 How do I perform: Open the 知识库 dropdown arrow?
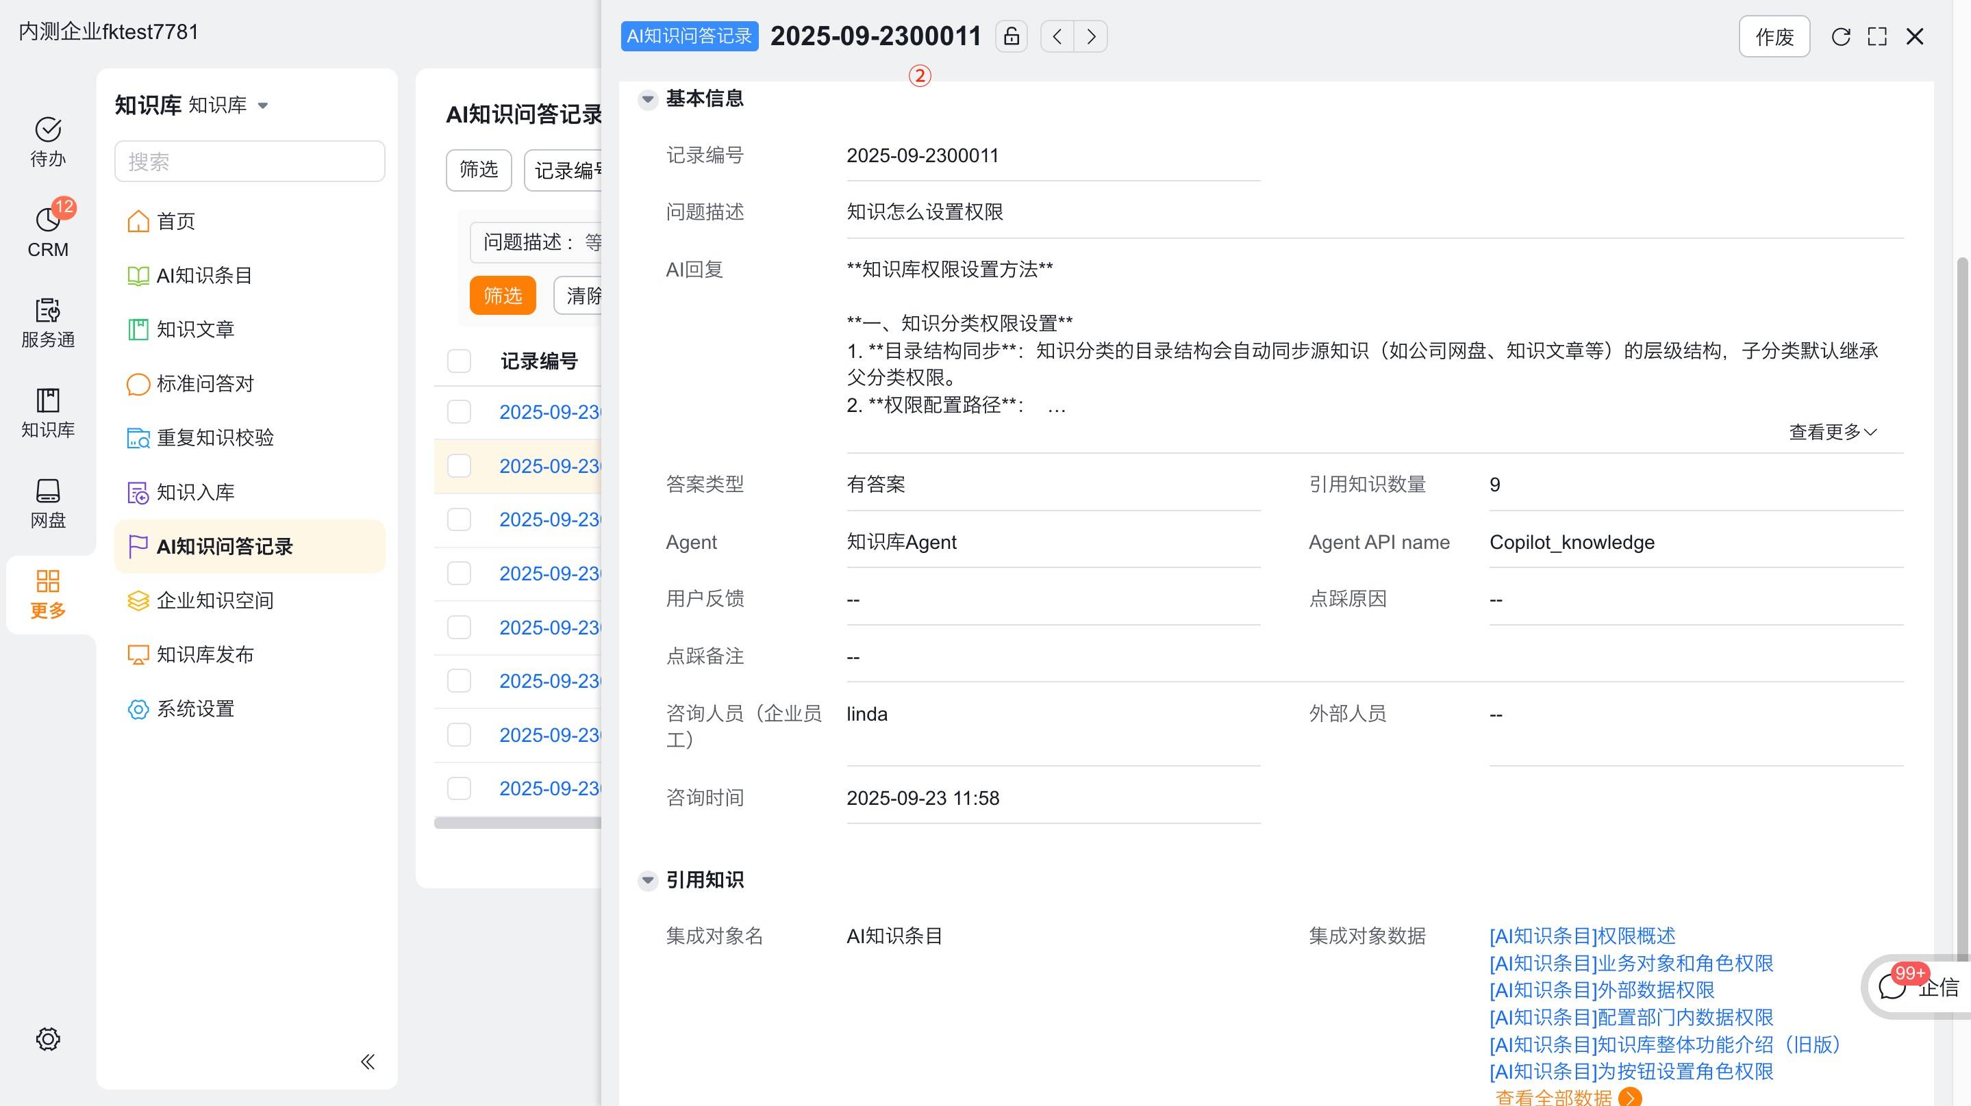pyautogui.click(x=262, y=105)
